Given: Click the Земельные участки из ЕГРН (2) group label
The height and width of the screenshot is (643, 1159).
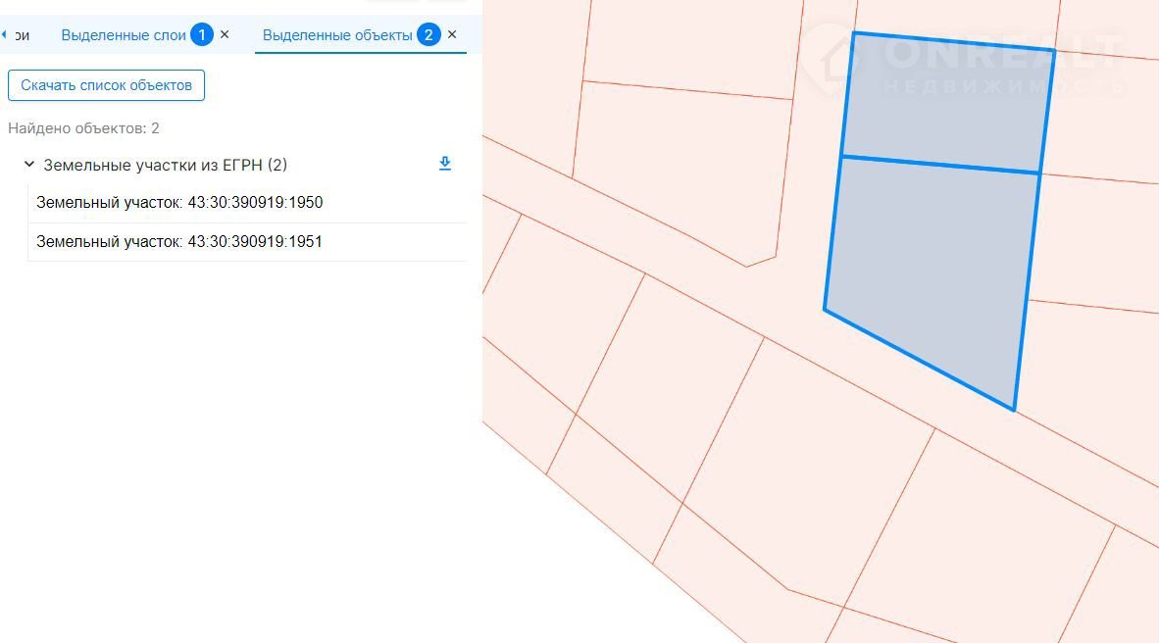Looking at the screenshot, I should click(x=165, y=165).
